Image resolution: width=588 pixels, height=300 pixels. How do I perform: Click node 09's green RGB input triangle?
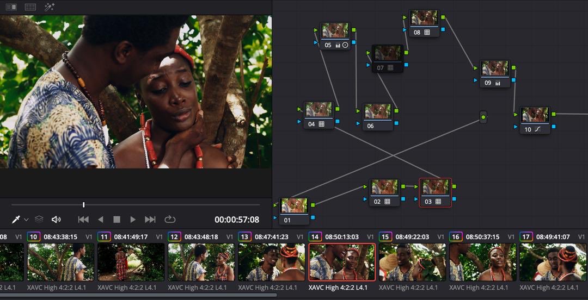[475, 68]
